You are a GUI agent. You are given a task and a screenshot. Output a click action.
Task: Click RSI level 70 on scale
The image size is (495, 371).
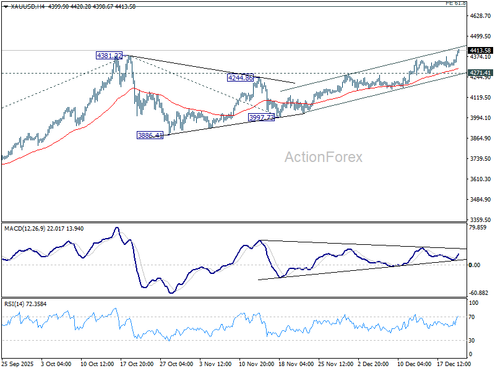(471, 317)
